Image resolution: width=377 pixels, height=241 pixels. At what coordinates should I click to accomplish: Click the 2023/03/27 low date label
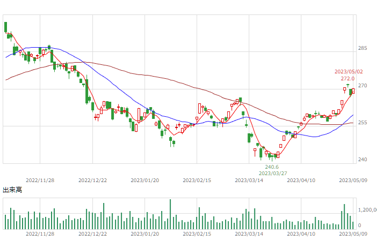[x=273, y=174]
